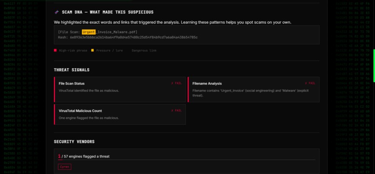Open the VirusTotal Malicious Count card
Image resolution: width=375 pixels, height=174 pixels.
click(x=120, y=114)
